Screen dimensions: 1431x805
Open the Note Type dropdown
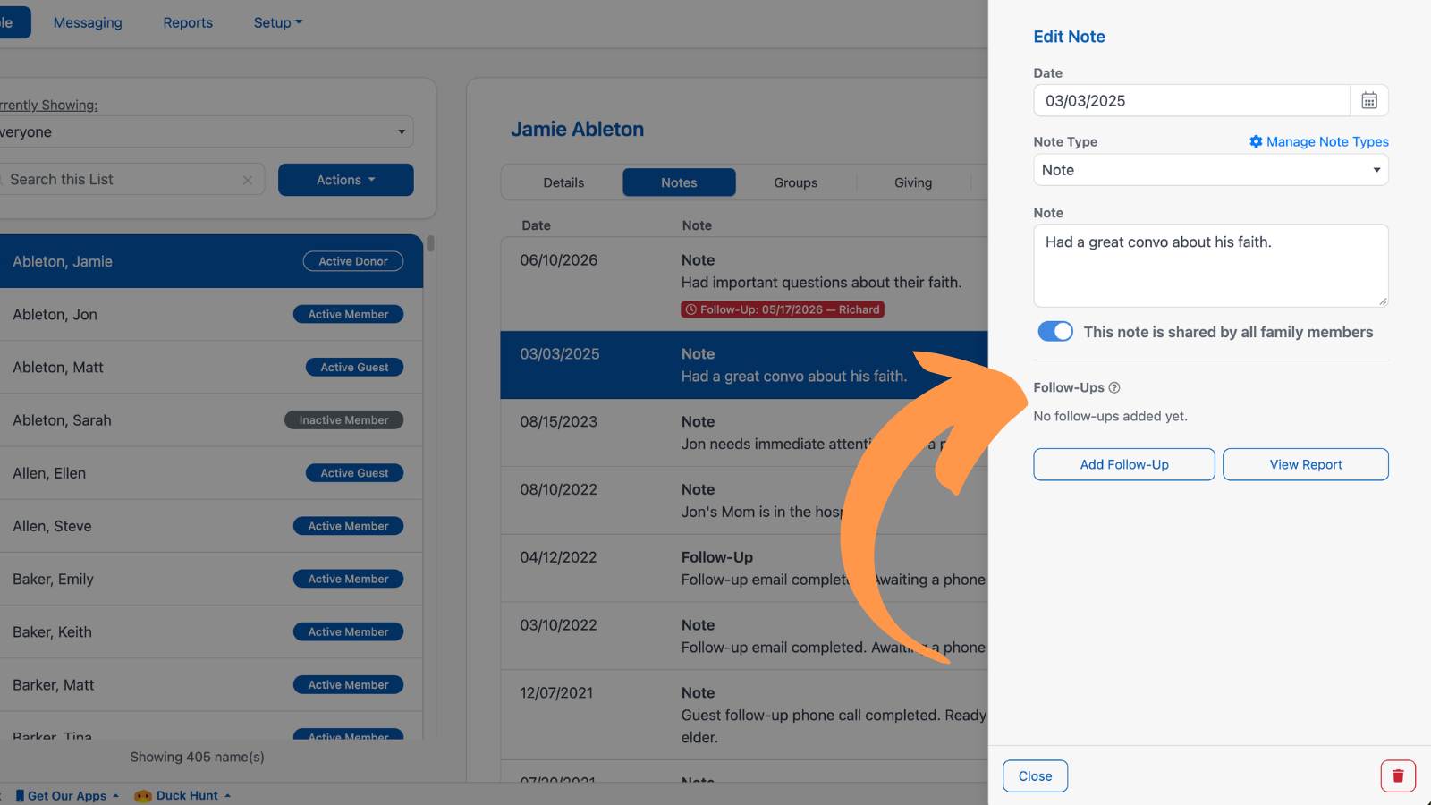point(1211,170)
